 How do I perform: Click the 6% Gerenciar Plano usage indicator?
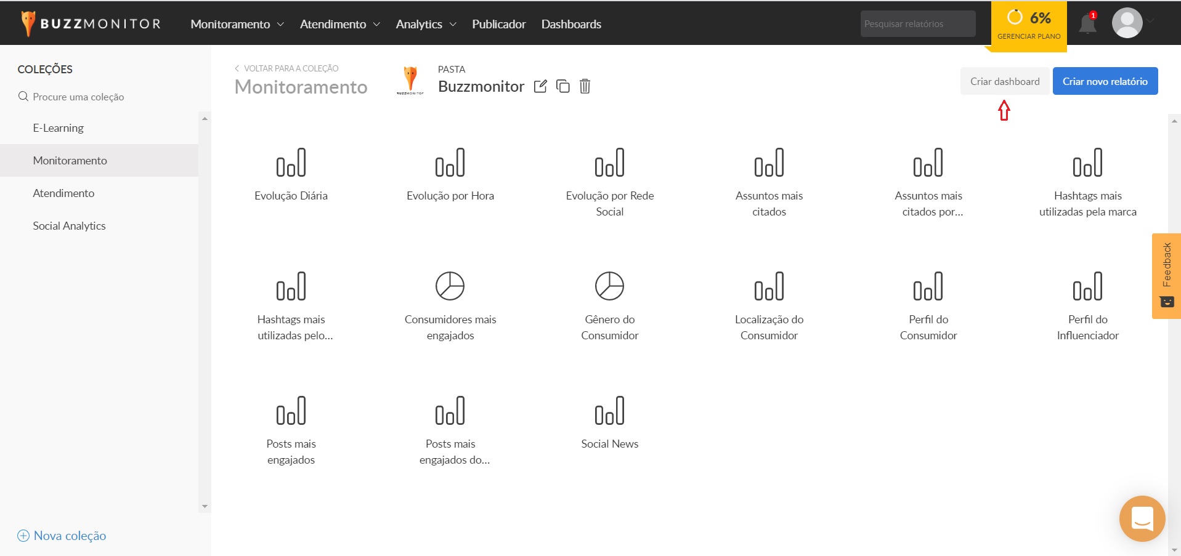coord(1028,25)
